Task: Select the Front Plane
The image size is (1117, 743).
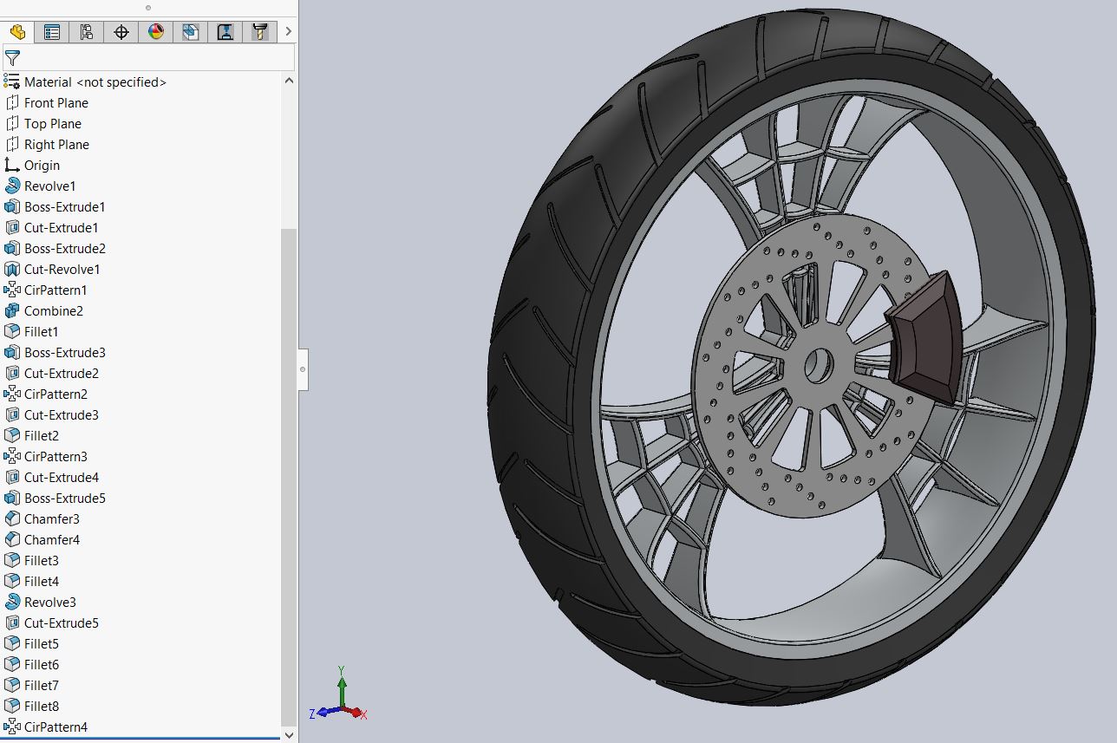Action: [x=57, y=102]
